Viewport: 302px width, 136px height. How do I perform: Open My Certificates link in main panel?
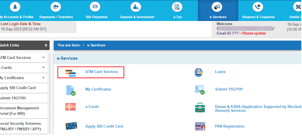coord(98,89)
